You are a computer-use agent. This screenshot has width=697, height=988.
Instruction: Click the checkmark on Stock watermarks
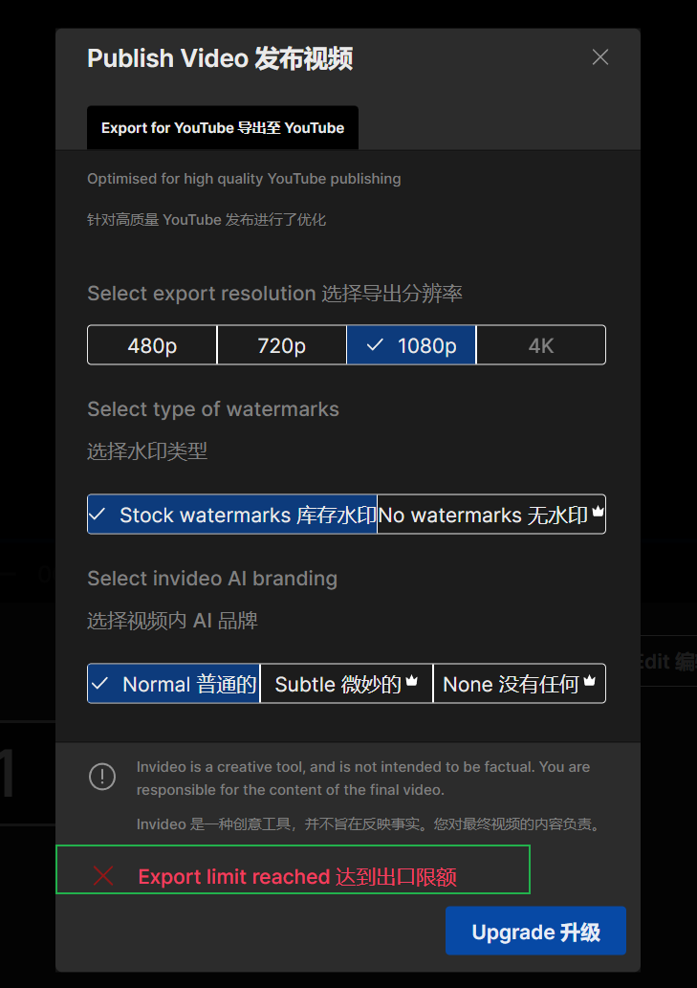click(x=97, y=515)
